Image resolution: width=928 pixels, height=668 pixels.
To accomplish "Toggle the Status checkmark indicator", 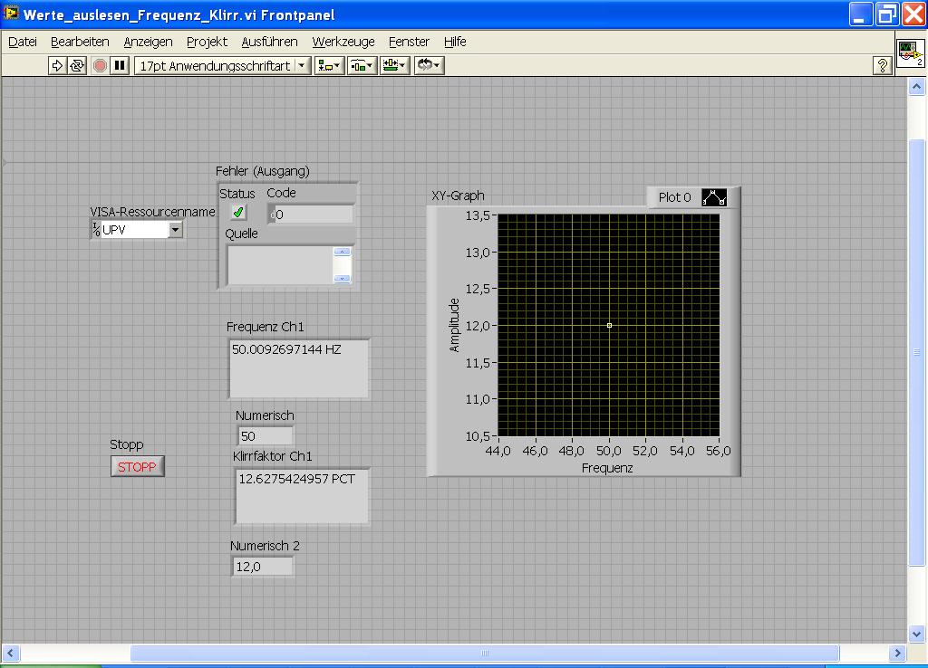I will click(238, 213).
